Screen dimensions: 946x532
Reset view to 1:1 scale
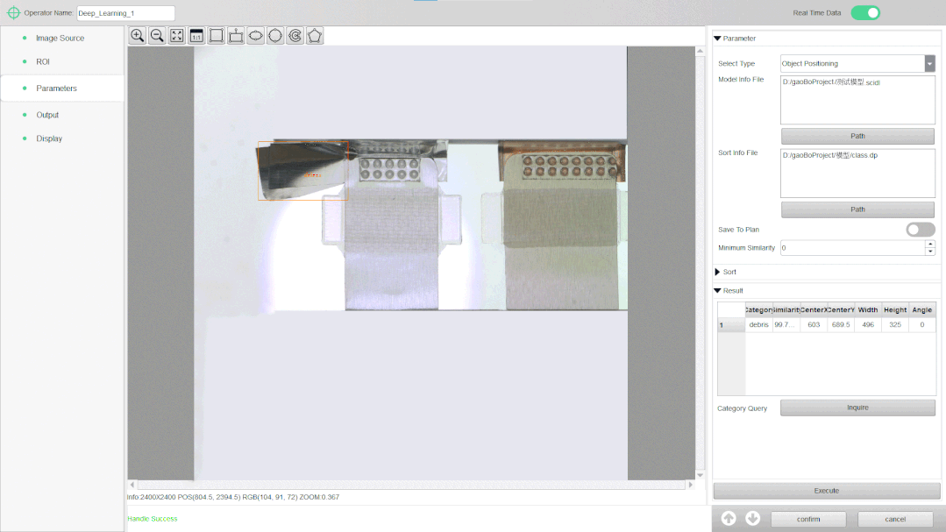coord(196,36)
